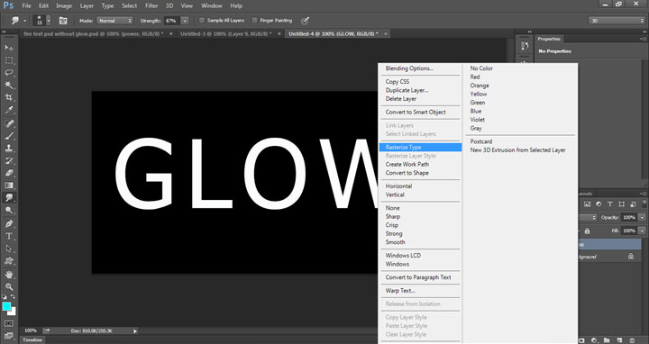Image resolution: width=649 pixels, height=344 pixels.
Task: Filter layers by pixel layers icon
Action: (x=587, y=204)
